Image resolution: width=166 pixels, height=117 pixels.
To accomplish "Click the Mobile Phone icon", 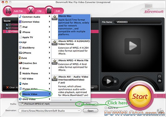I will [x=20, y=73].
